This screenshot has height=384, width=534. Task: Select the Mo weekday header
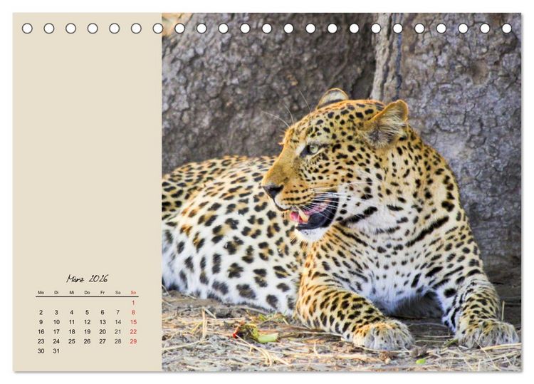[x=41, y=293]
